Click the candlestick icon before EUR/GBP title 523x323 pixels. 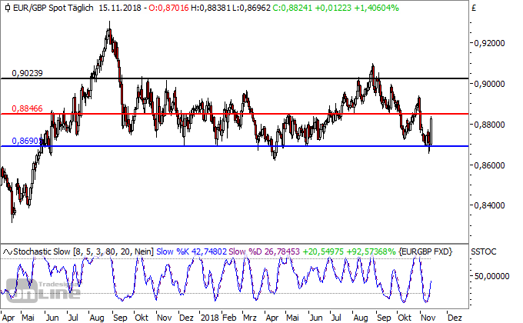click(x=8, y=8)
